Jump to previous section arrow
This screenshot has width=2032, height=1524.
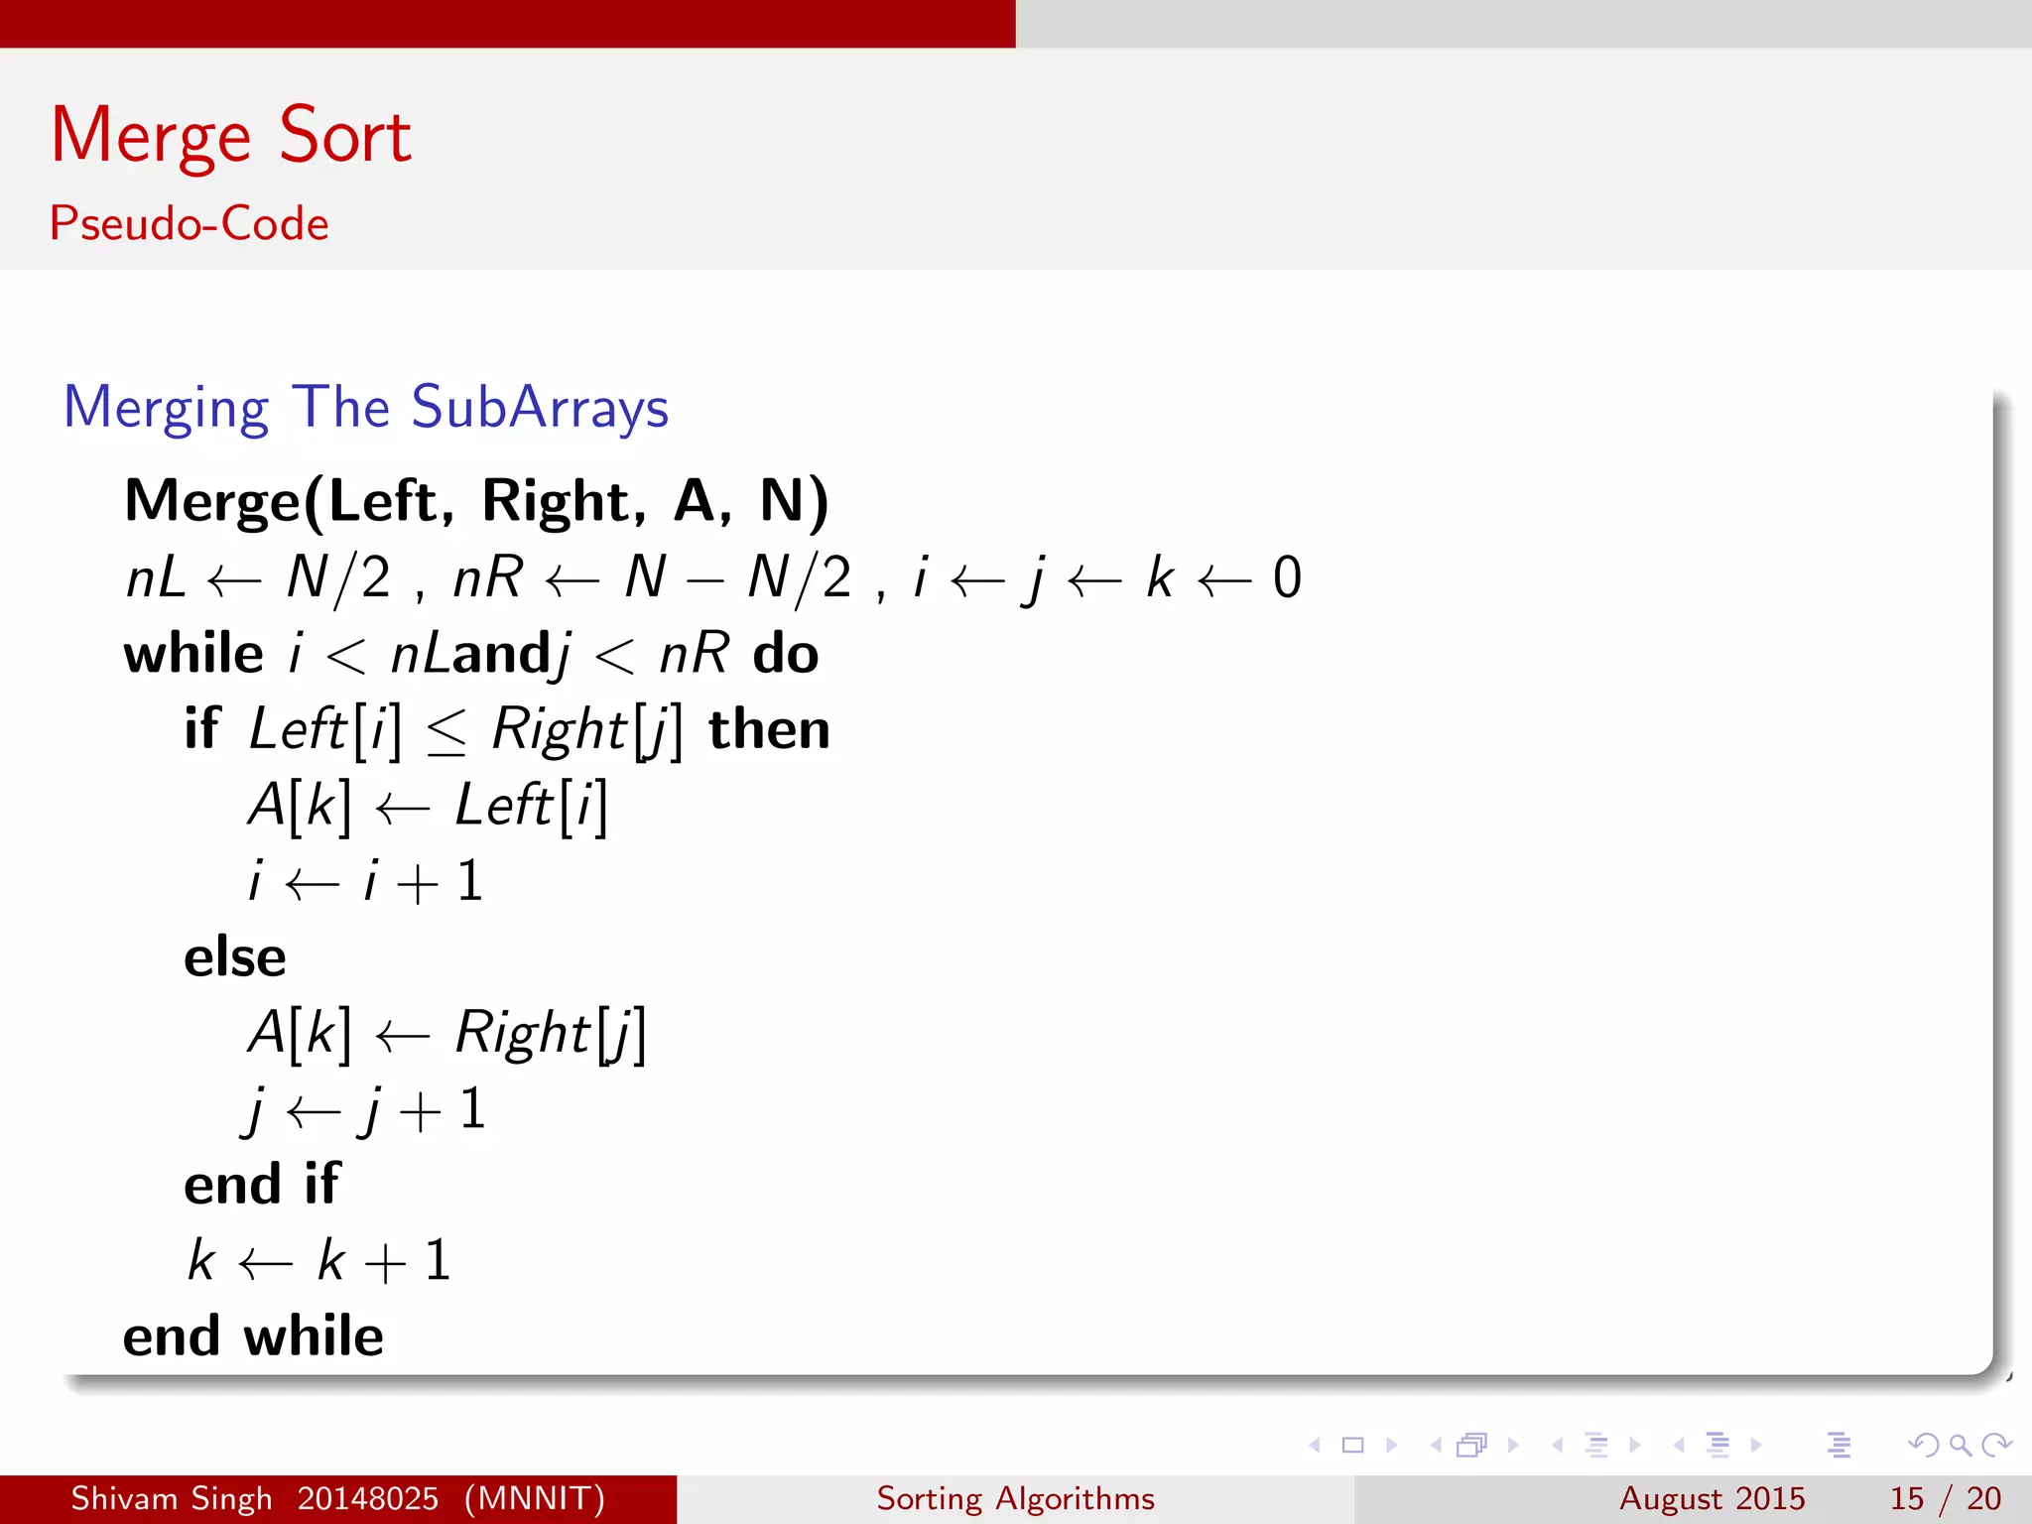click(1679, 1445)
